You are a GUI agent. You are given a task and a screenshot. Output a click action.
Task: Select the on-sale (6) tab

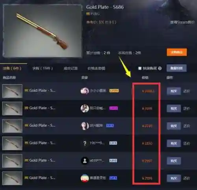pyautogui.click(x=12, y=68)
